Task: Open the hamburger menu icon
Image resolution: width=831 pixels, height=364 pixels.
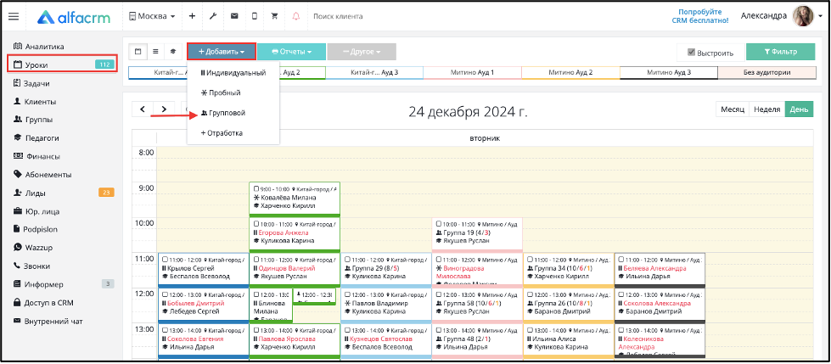Action: point(14,16)
